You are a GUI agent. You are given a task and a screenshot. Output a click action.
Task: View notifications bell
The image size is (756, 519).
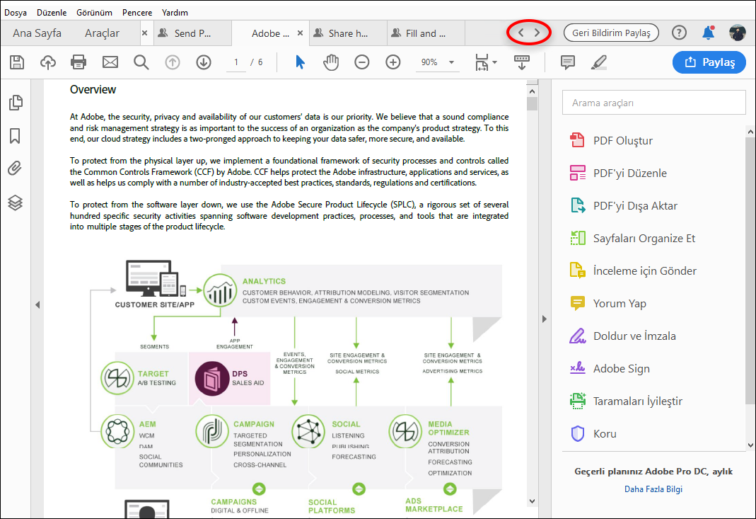click(x=709, y=33)
